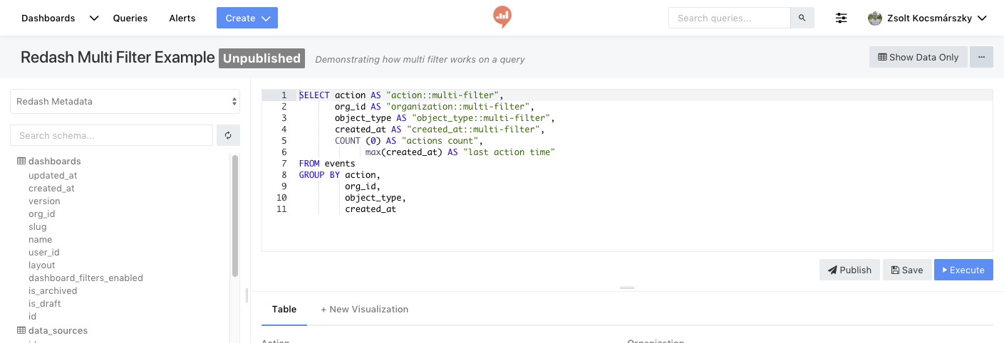Select the created_at column in dashboards
The image size is (1004, 343).
51,189
